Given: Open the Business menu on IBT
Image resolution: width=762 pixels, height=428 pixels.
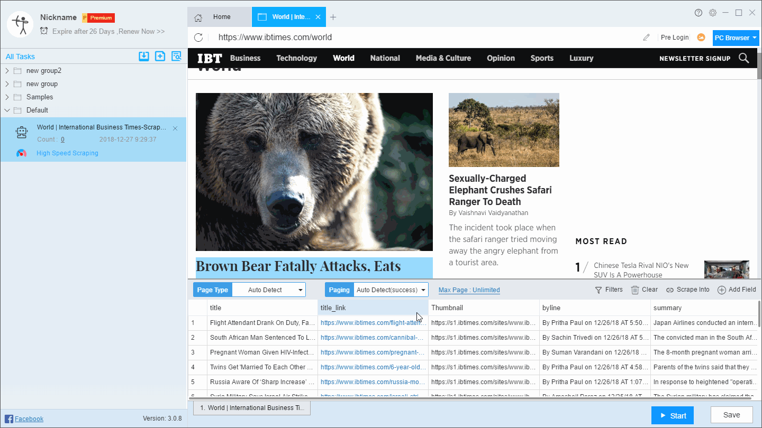Looking at the screenshot, I should pos(245,58).
